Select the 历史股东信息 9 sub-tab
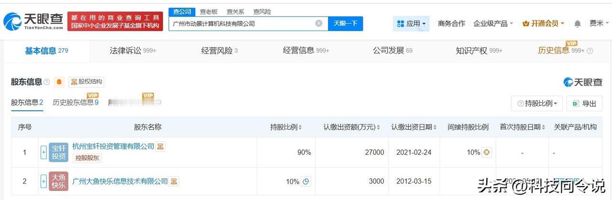The height and width of the screenshot is (200, 612). [76, 103]
